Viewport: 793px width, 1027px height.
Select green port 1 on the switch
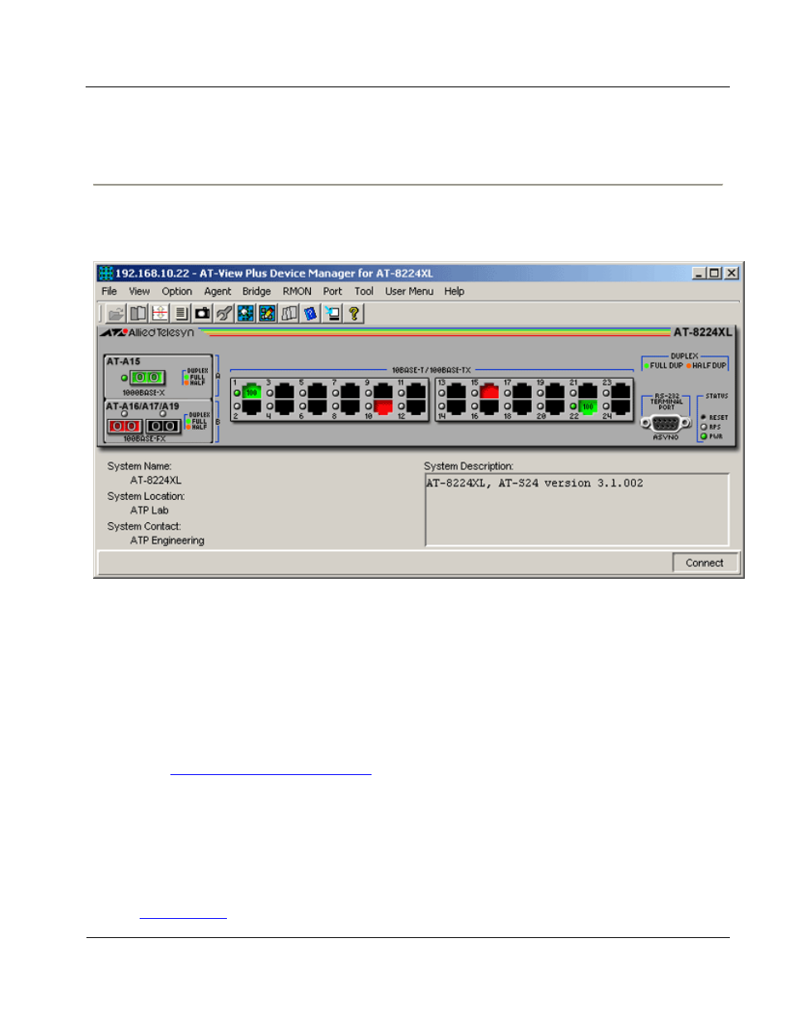coord(251,392)
